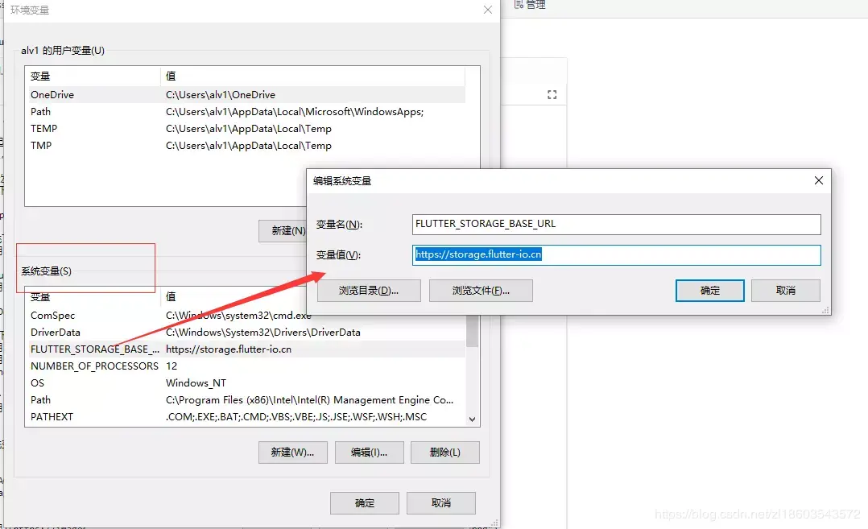Cancel the 环境变量 window with 取消
Viewport: 868px width, 529px height.
point(440,503)
